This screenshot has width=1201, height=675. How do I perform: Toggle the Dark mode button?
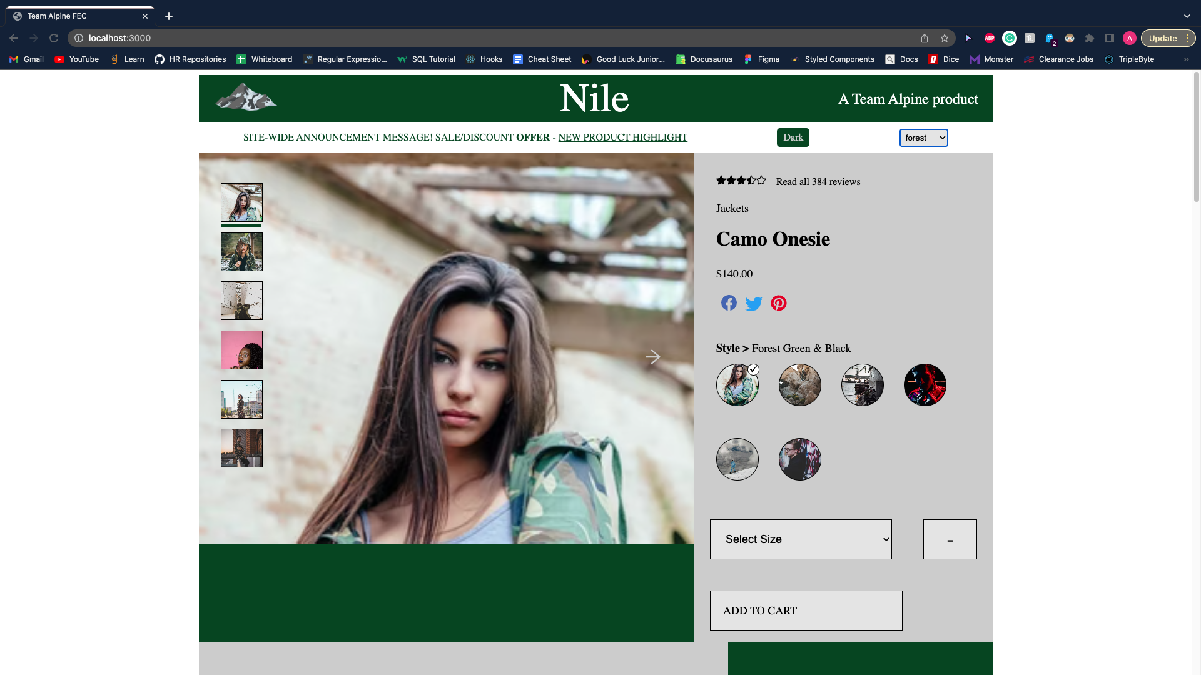[793, 137]
